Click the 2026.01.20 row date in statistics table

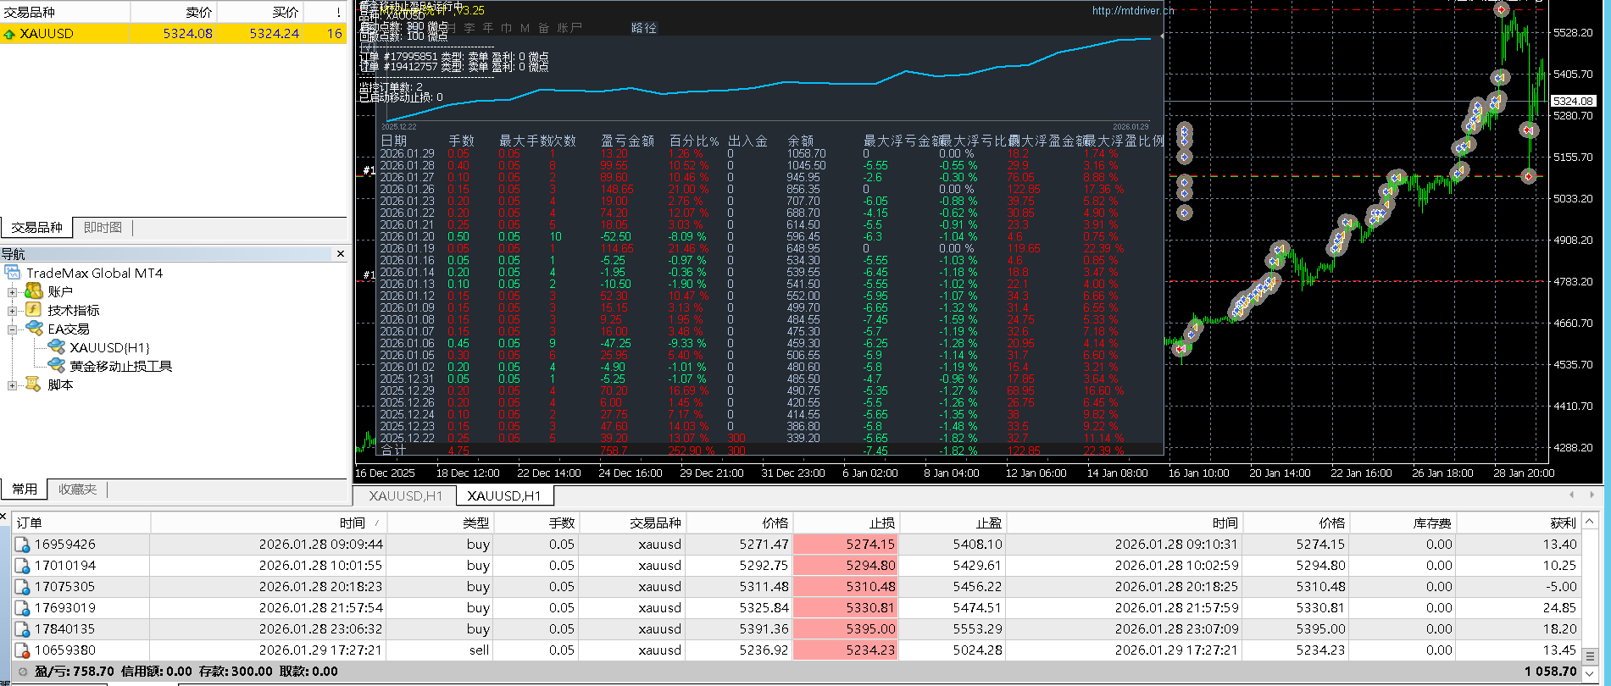click(408, 237)
